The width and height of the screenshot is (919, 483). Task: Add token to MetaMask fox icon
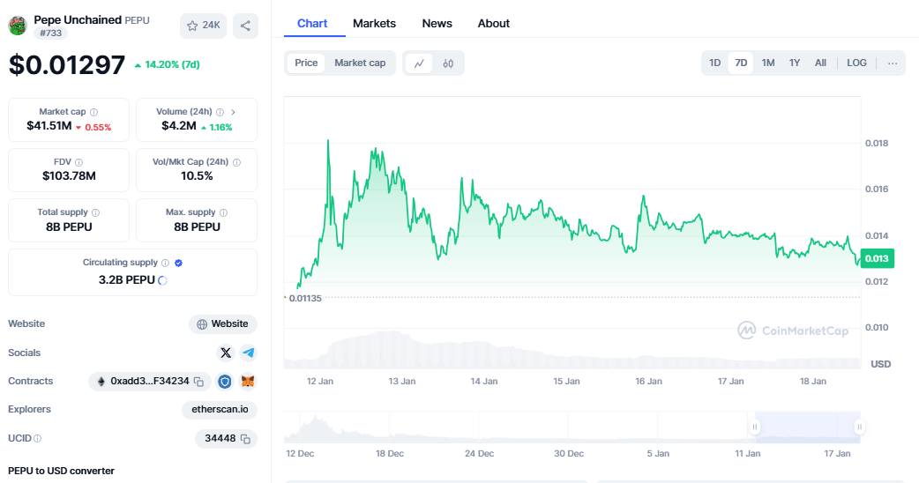pos(248,382)
